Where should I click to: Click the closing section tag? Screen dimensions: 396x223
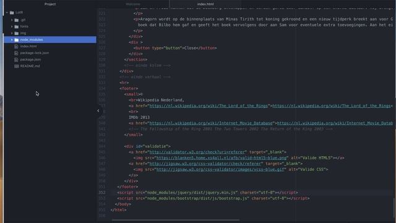pyautogui.click(x=136, y=59)
